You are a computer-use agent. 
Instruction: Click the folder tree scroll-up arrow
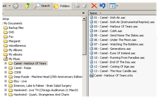tap(84, 19)
